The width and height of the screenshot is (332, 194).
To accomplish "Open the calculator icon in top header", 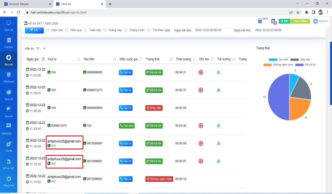I will click(x=260, y=21).
